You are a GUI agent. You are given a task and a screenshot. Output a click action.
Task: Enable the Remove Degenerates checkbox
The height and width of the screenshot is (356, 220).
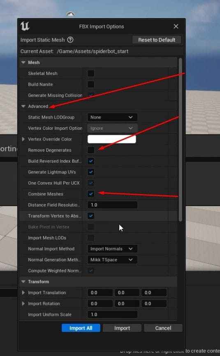coord(90,150)
